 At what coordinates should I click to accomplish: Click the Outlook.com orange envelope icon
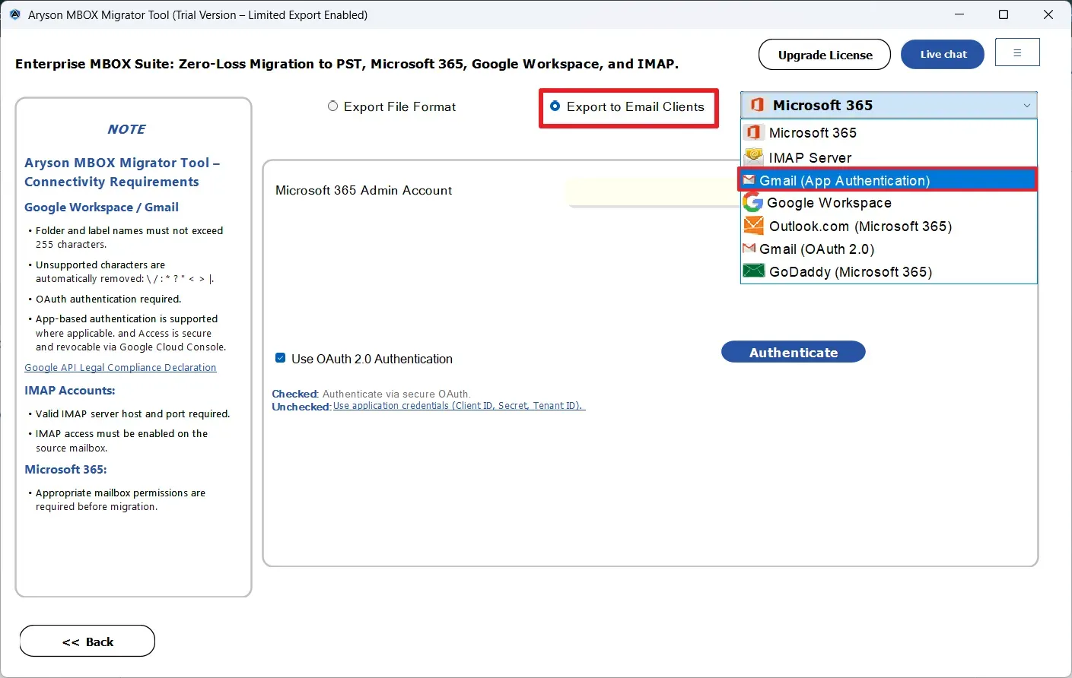[753, 226]
